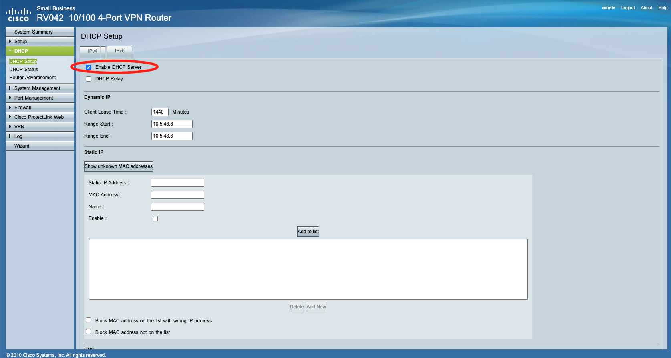Expand the Setup menu arrow
The height and width of the screenshot is (358, 671).
coord(10,41)
